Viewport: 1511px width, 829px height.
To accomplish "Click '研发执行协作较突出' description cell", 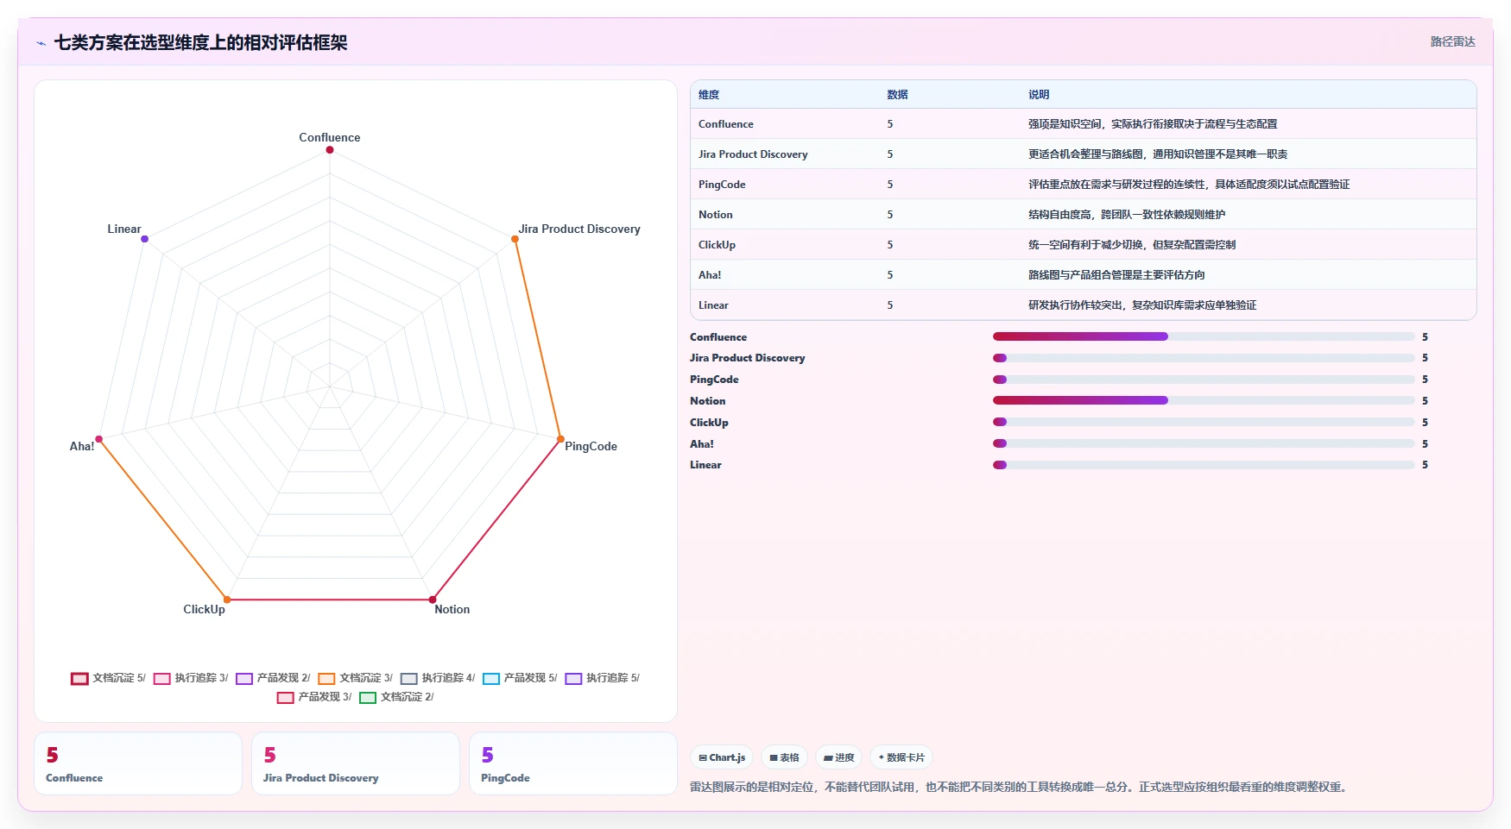I will pyautogui.click(x=1142, y=305).
